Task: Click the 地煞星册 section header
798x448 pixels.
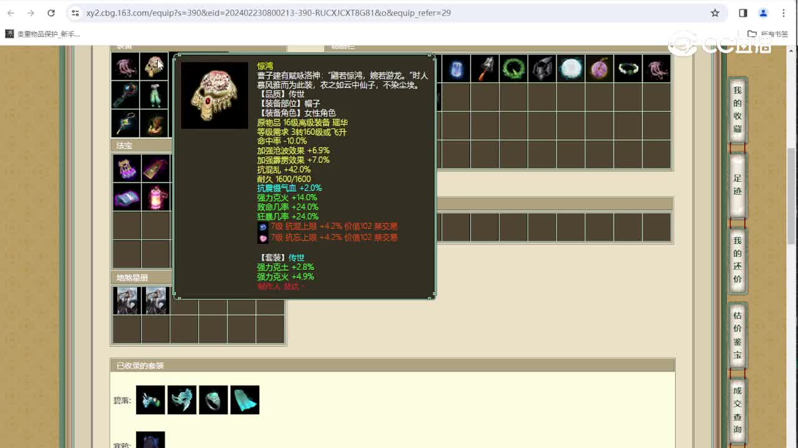Action: tap(132, 278)
